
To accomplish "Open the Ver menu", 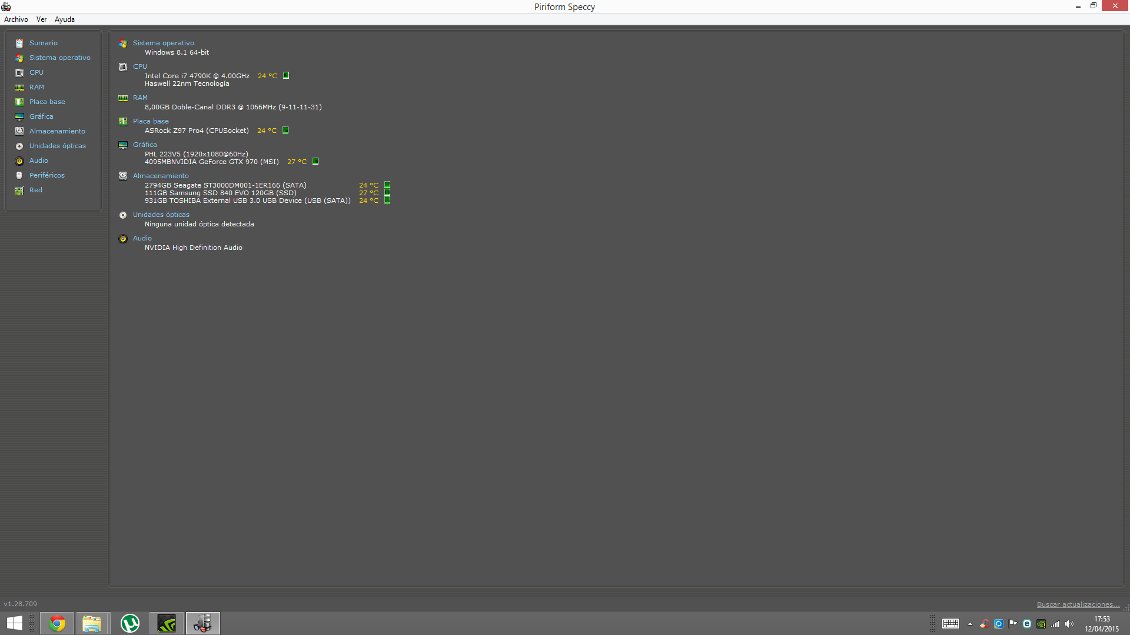I will pyautogui.click(x=41, y=19).
